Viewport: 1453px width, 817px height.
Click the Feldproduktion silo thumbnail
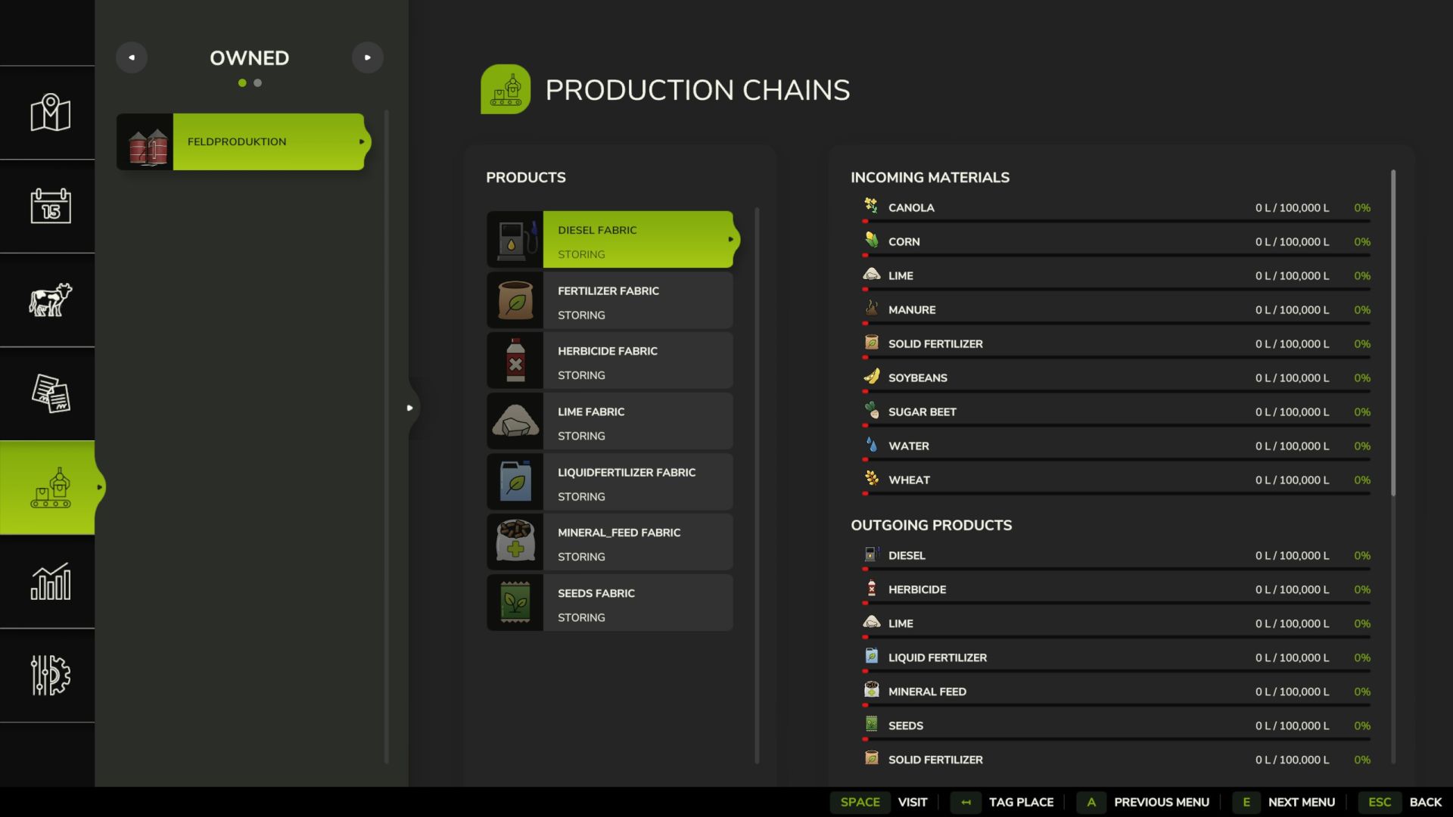145,142
